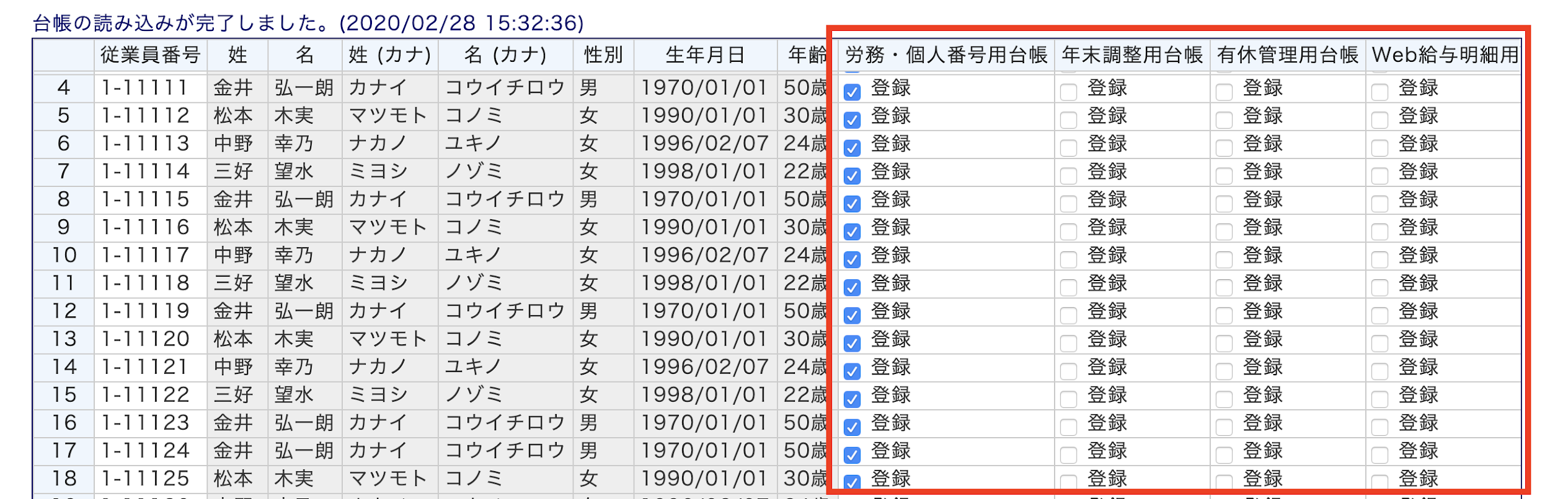Select Web給与明細用 checkbox for employee 1-11115
Screen dimensions: 1550x499
(x=1379, y=204)
